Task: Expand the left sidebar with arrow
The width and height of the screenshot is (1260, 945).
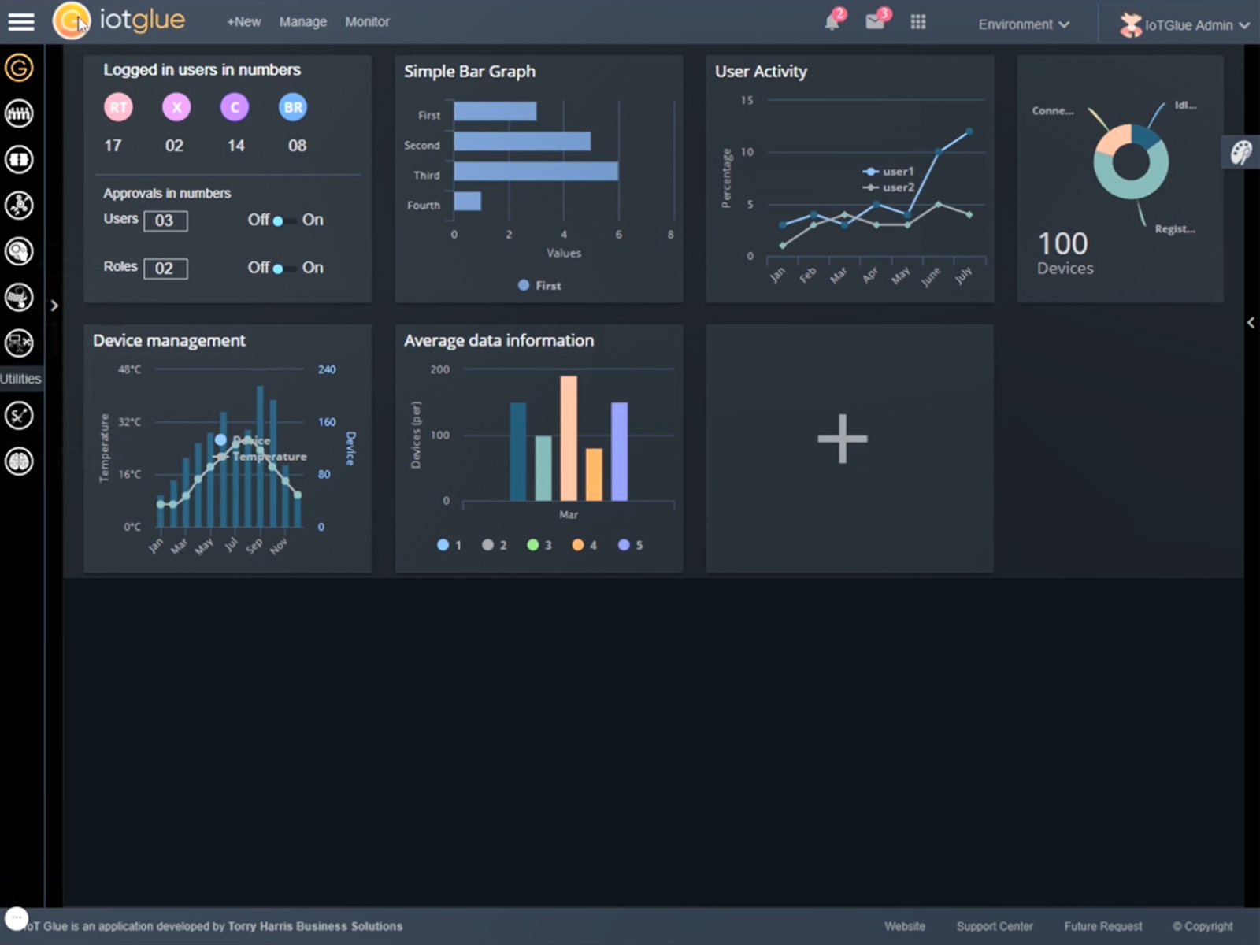Action: click(54, 306)
